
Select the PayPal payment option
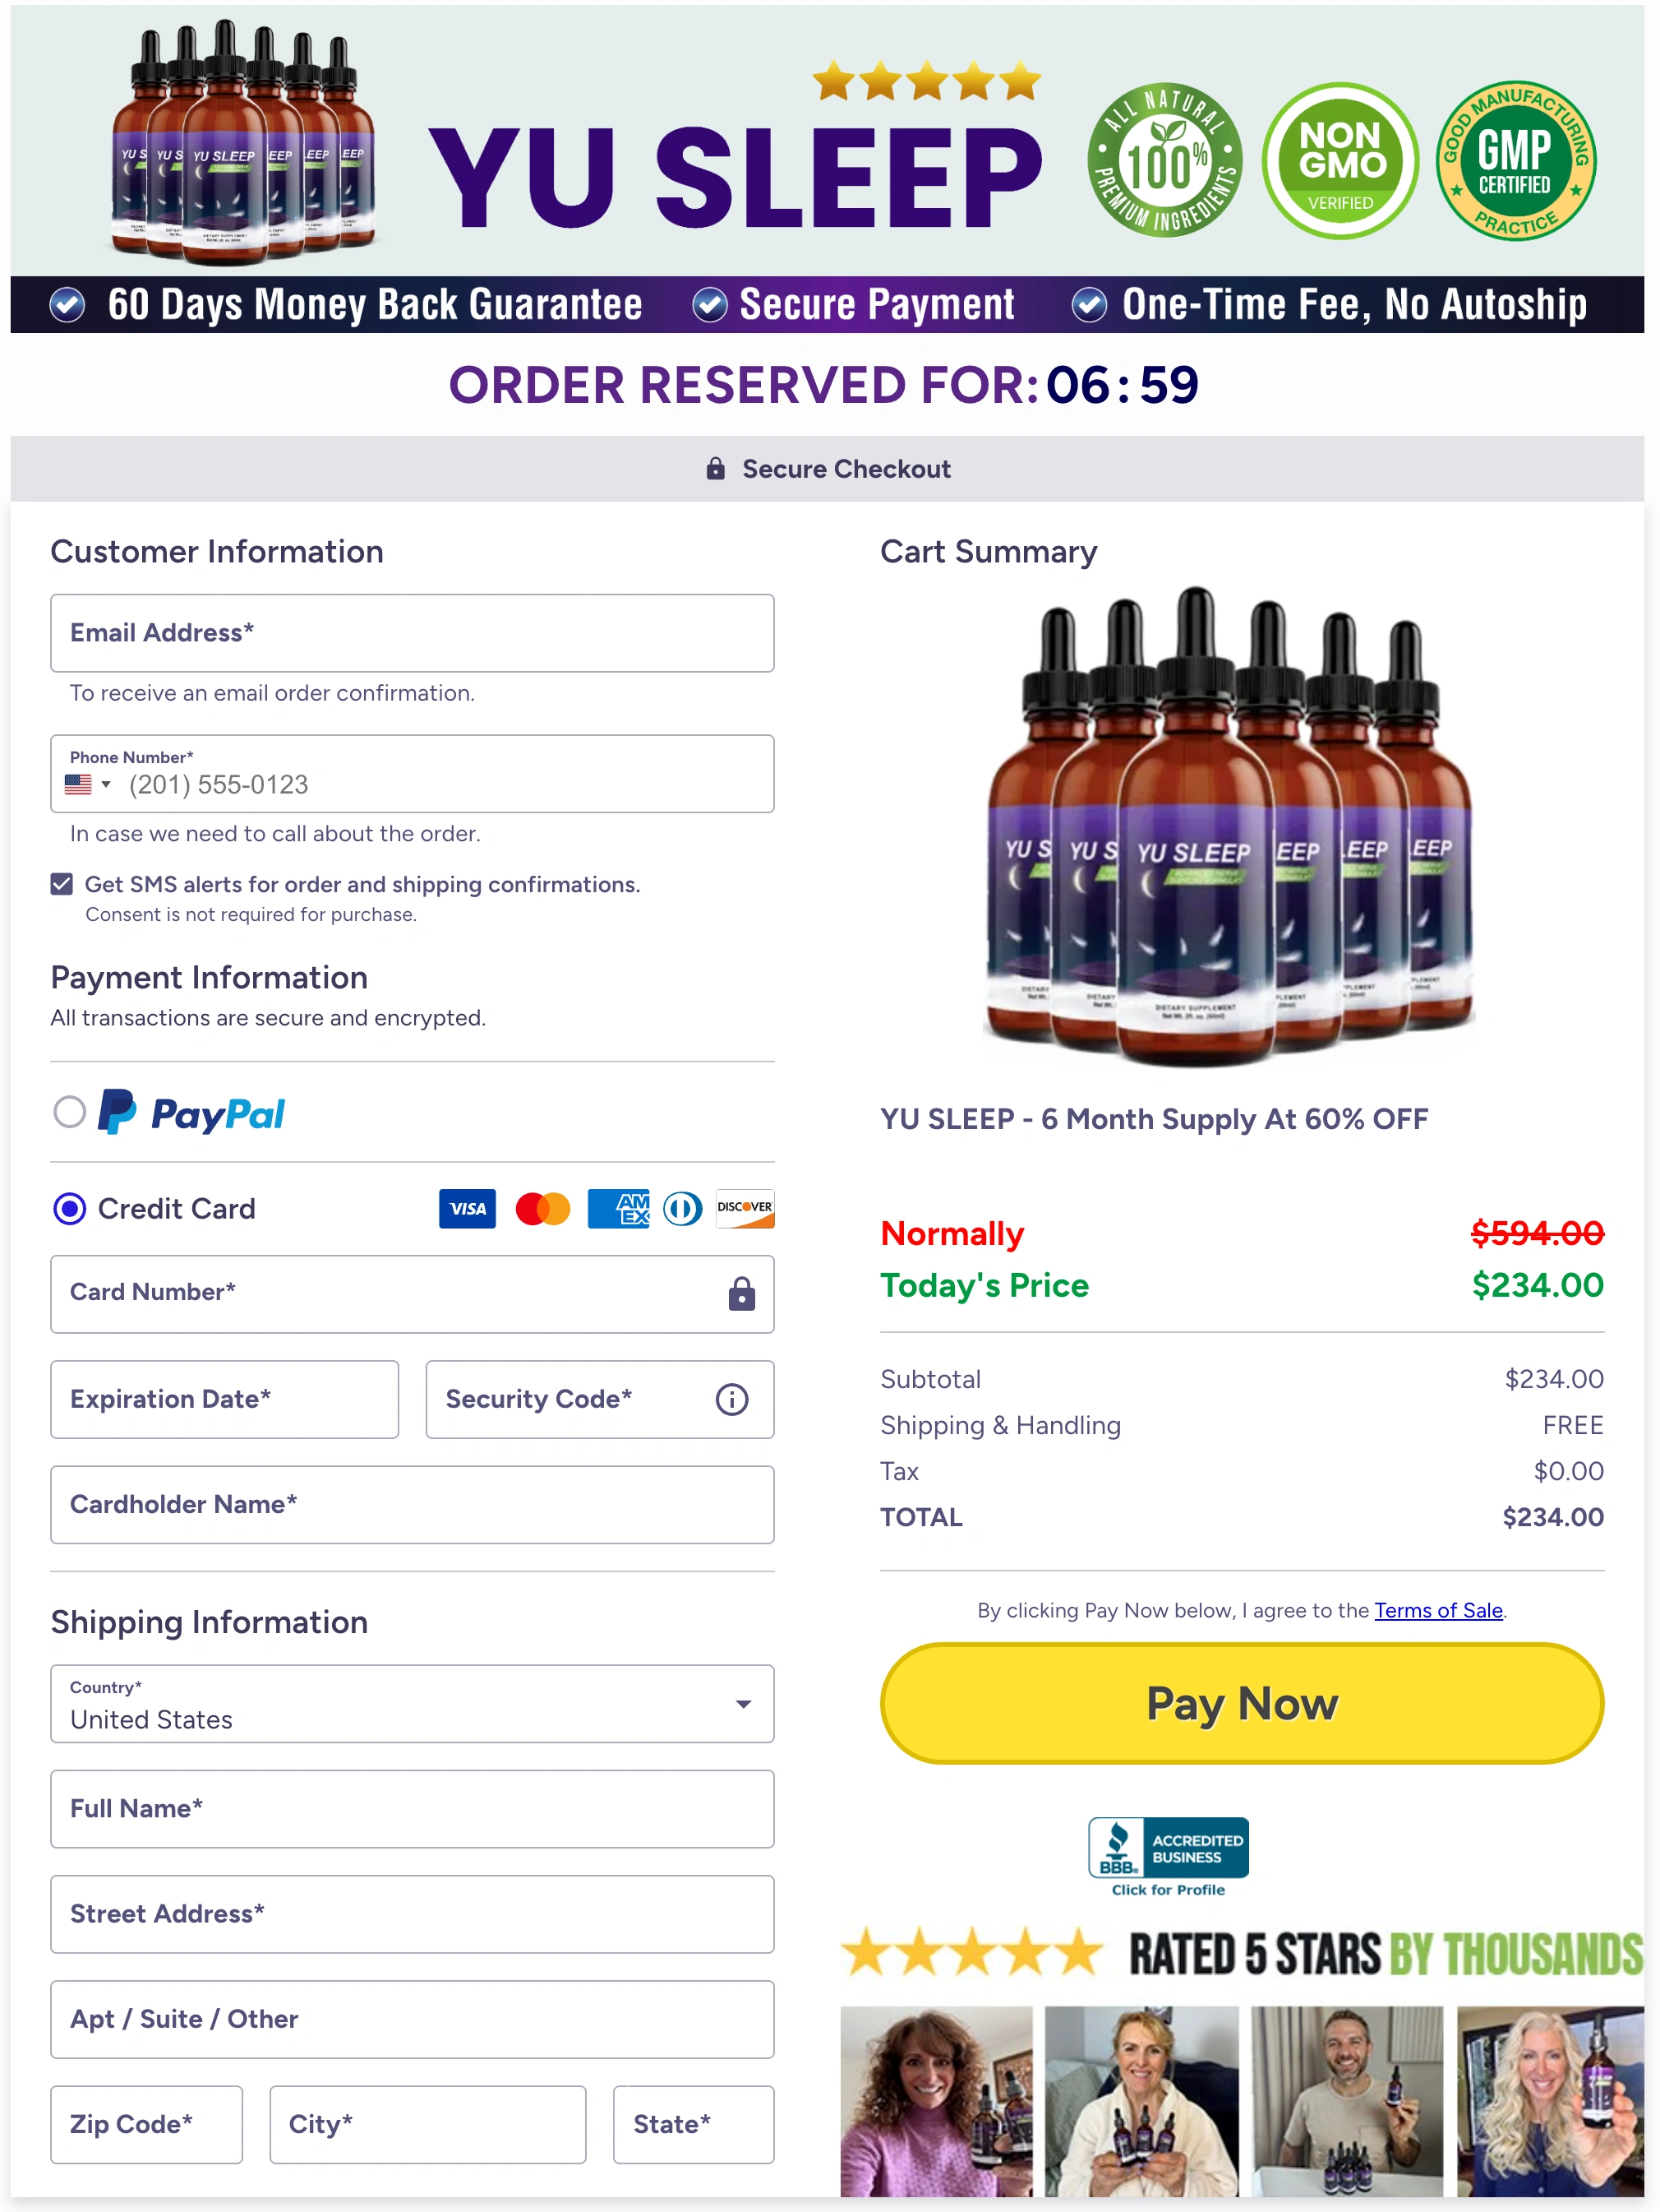click(69, 1111)
